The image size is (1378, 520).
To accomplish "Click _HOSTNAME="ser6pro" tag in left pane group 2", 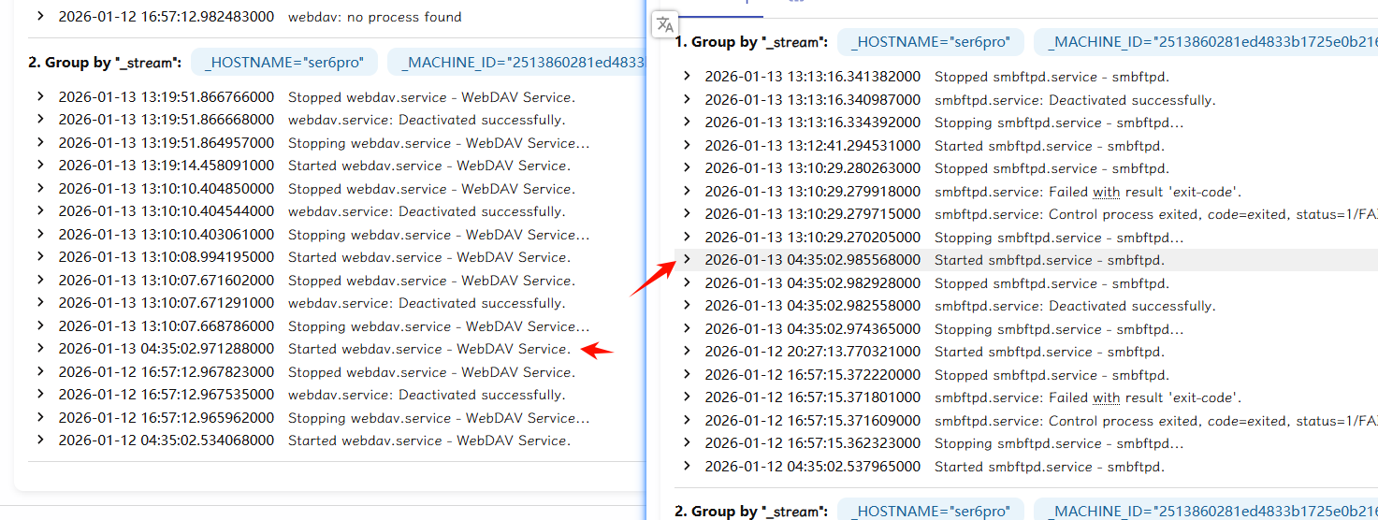I will 284,63.
